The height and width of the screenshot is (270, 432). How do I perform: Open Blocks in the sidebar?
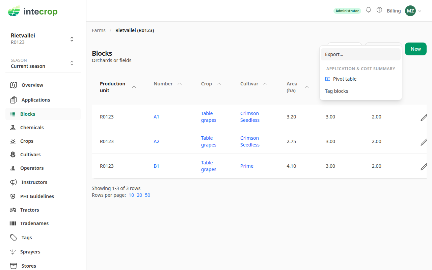[43, 114]
